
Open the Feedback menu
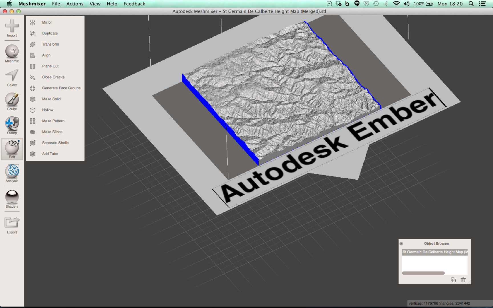point(134,4)
